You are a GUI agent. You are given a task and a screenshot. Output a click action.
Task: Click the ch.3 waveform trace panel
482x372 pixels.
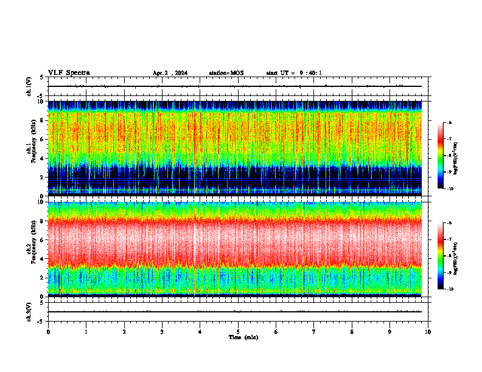[238, 312]
